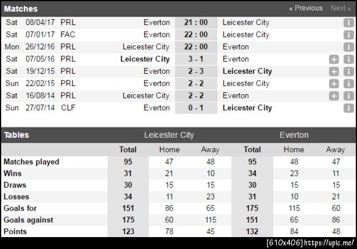Go to Previous matches page
Screen dimensions: 357x249
pos(306,8)
